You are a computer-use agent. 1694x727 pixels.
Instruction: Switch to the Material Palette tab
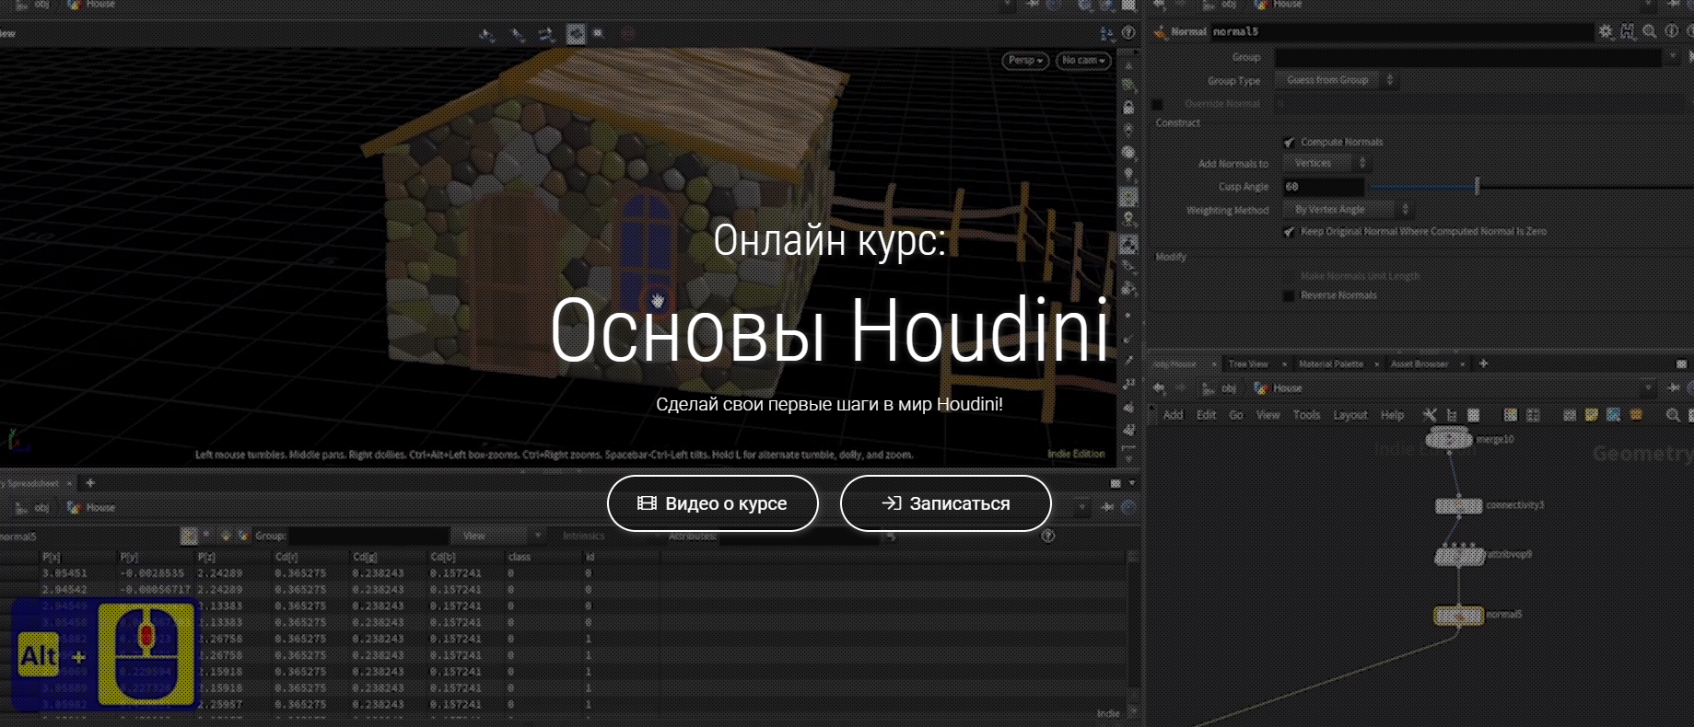click(x=1330, y=364)
